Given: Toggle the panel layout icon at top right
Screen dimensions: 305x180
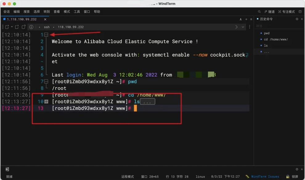Looking at the screenshot, I should 300,12.
